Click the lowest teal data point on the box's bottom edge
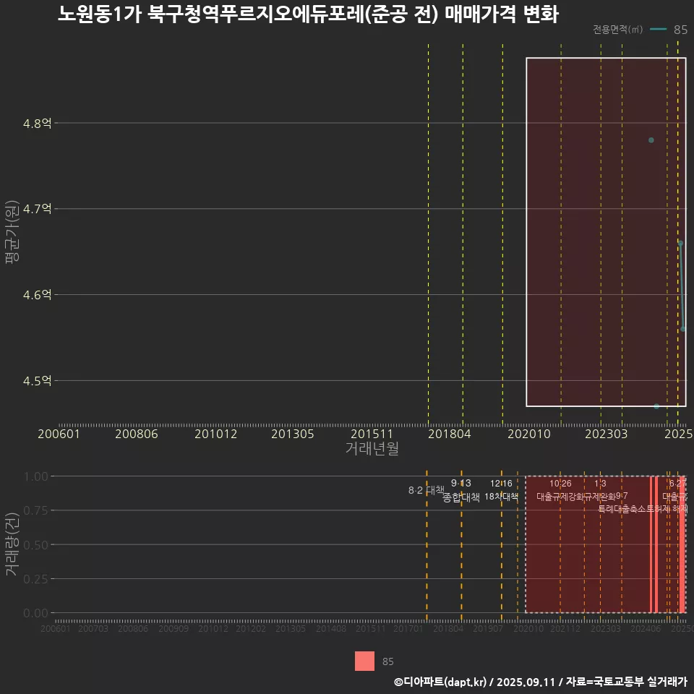Viewport: 694px width, 694px height. coord(656,406)
